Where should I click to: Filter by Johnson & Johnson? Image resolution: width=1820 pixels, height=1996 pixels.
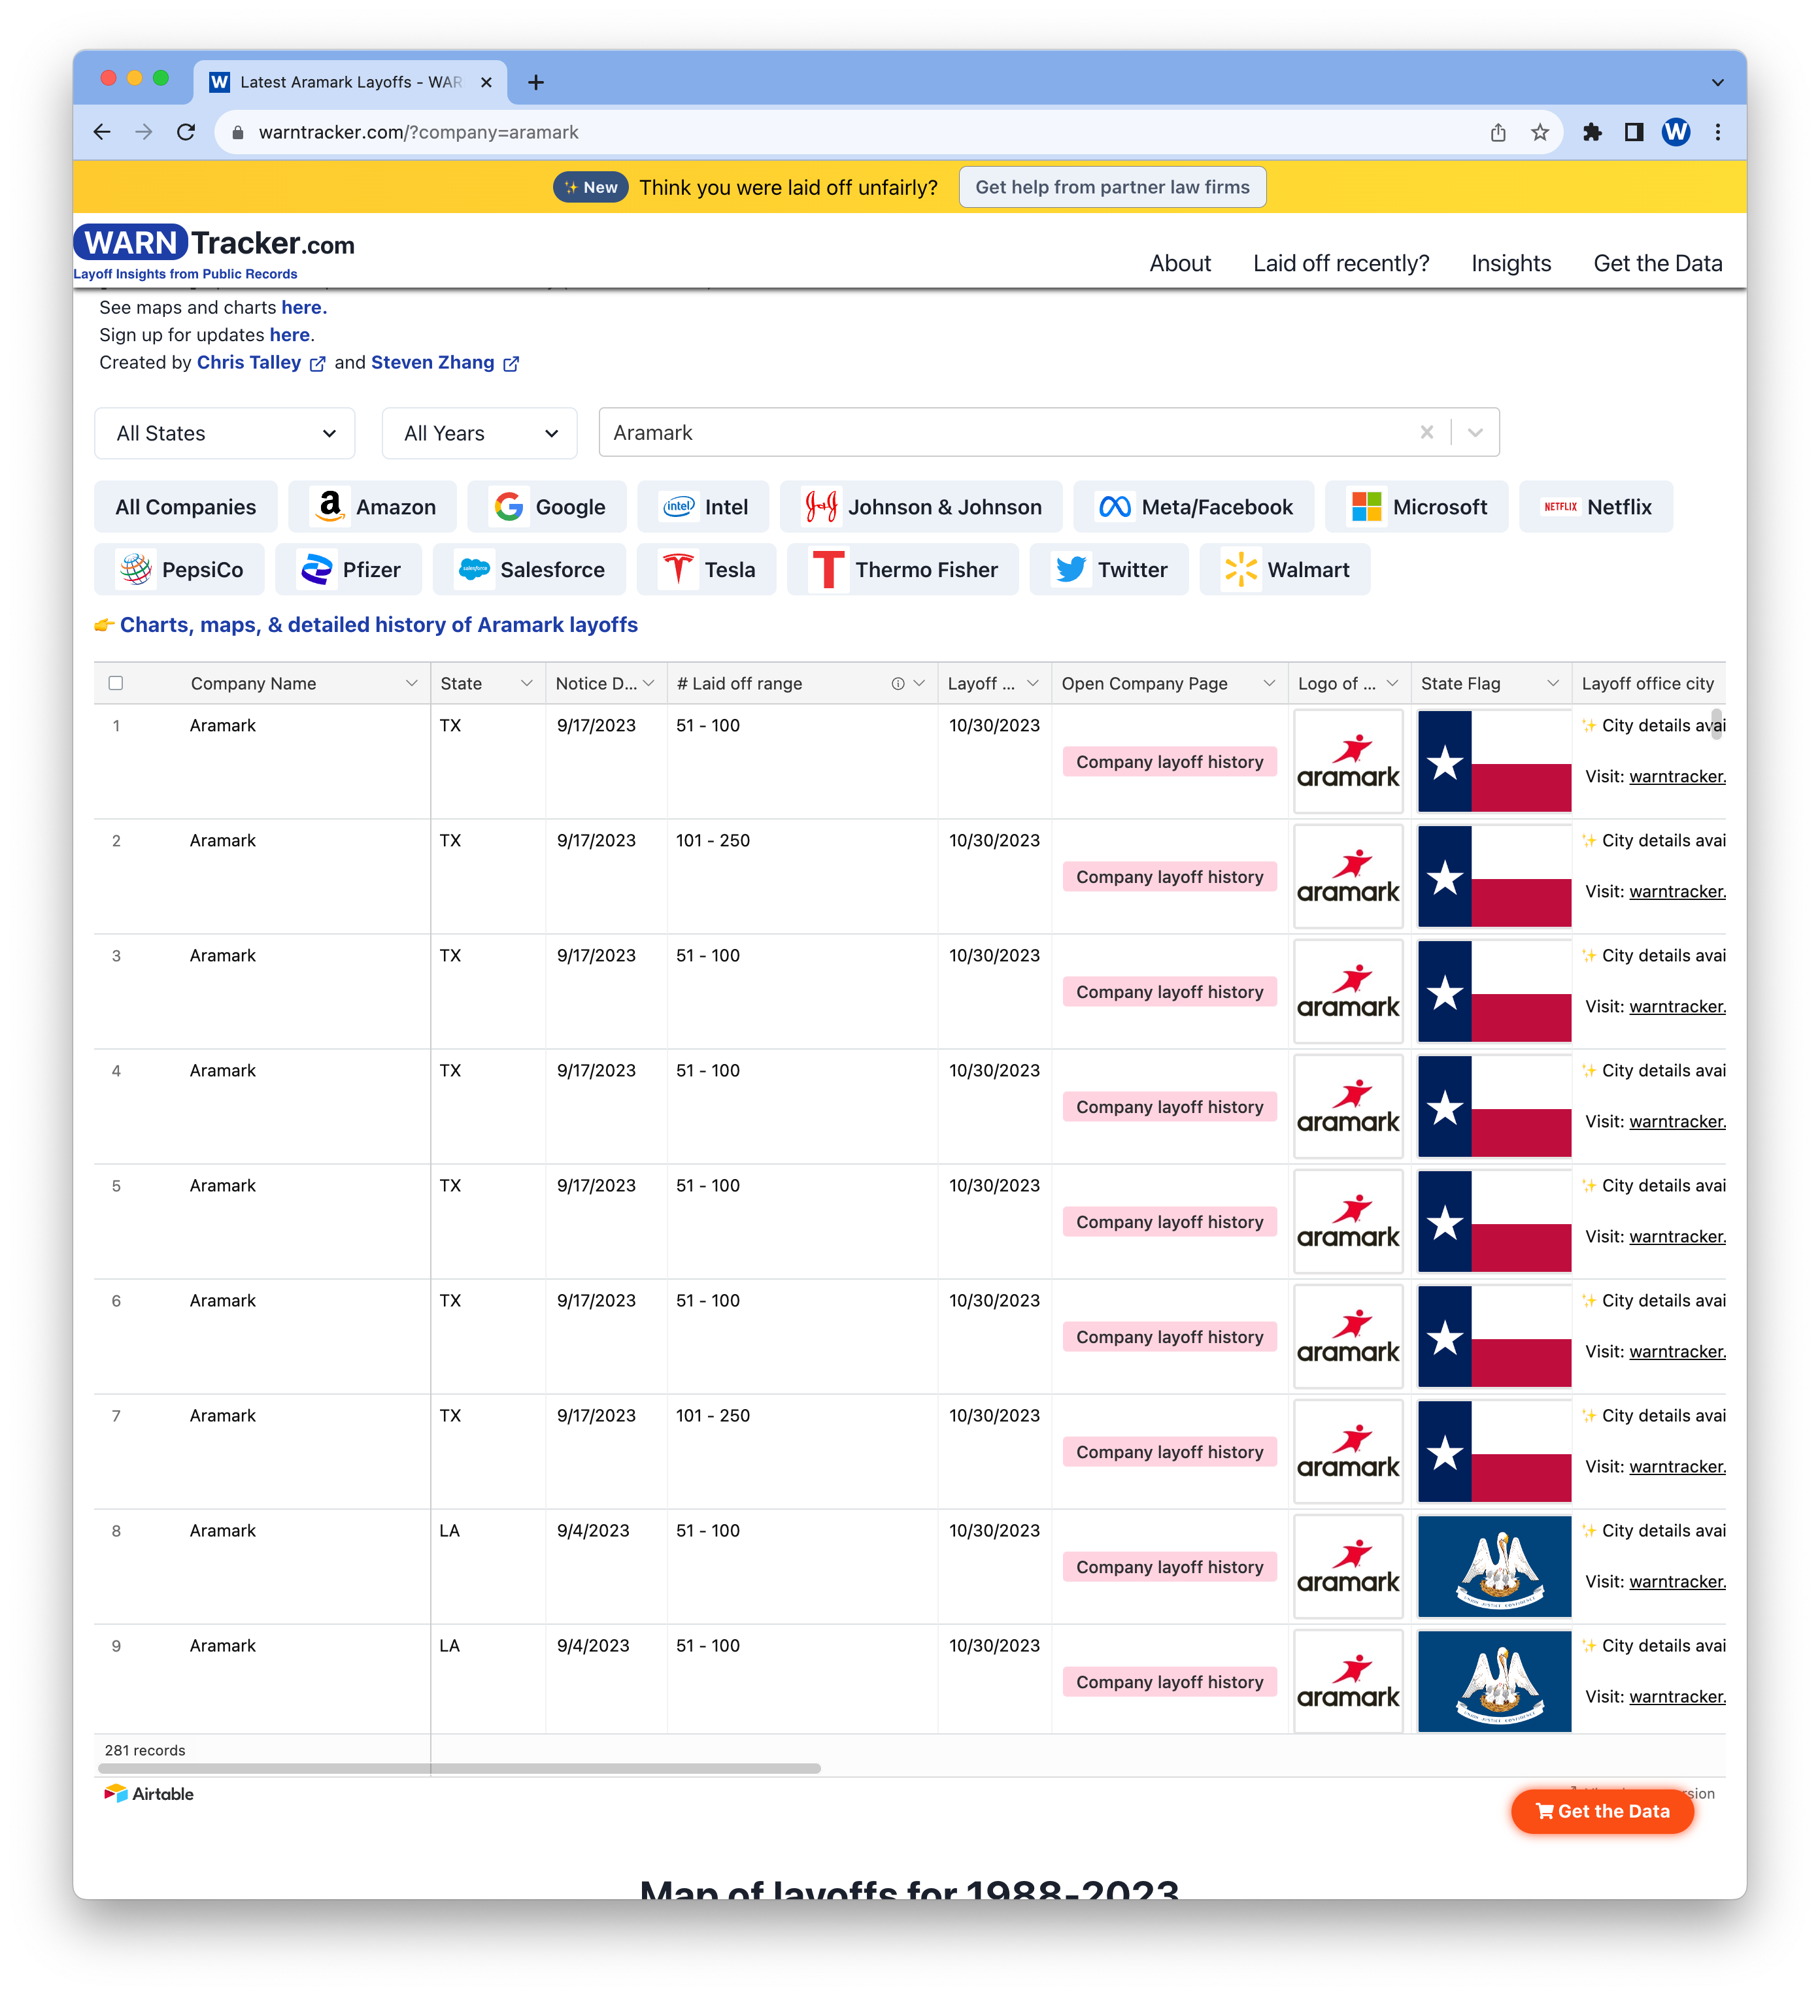coord(921,507)
